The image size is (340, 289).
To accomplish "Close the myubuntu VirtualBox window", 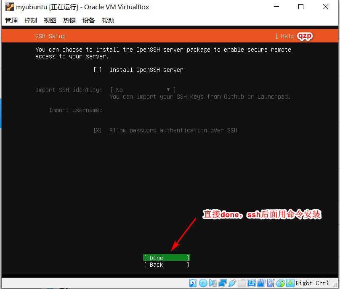I will (325, 7).
